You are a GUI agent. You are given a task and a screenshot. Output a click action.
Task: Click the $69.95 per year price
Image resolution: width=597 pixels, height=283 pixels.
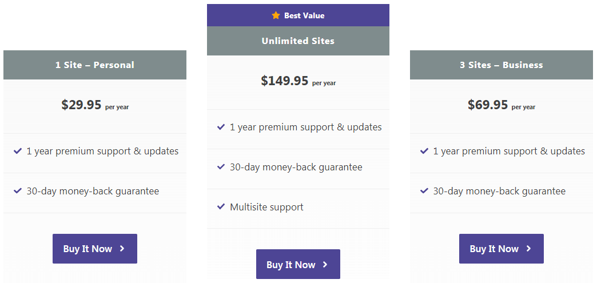point(501,105)
